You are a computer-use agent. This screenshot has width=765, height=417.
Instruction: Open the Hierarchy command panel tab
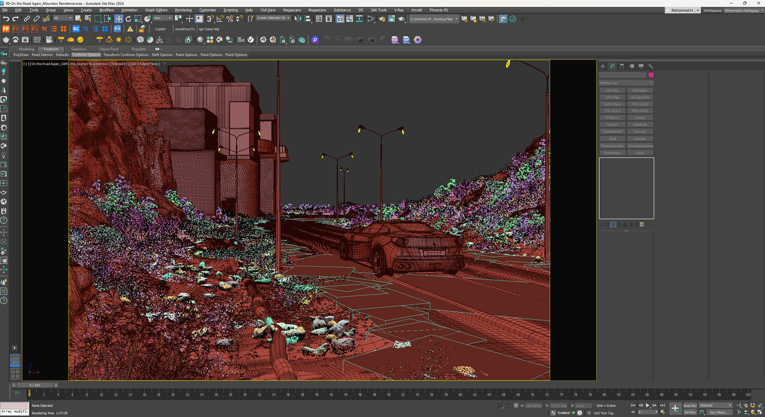(622, 66)
